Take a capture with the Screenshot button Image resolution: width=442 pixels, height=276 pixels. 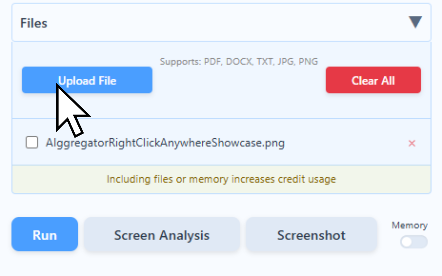(311, 235)
